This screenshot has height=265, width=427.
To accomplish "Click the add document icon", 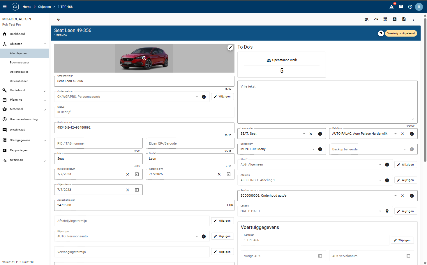I will tap(404, 19).
